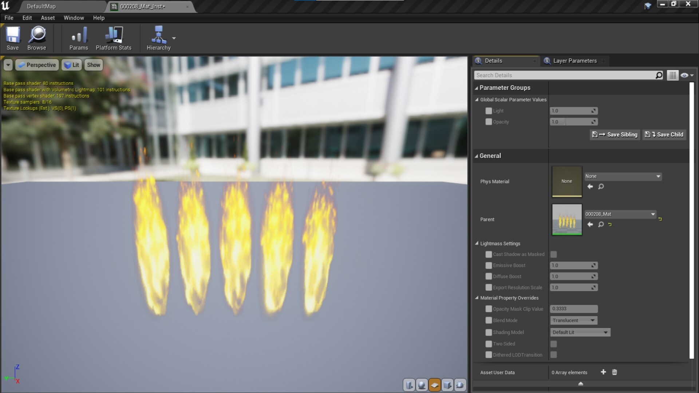Enable the Light parameter checkbox
This screenshot has width=699, height=393.
click(x=489, y=111)
